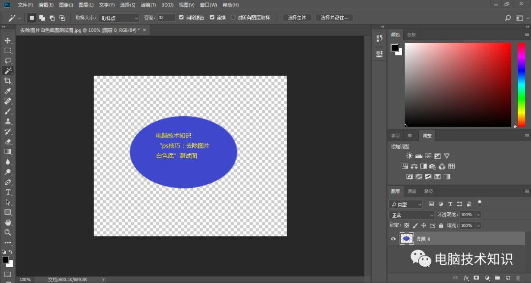Open the 文件(F) menu

click(26, 5)
